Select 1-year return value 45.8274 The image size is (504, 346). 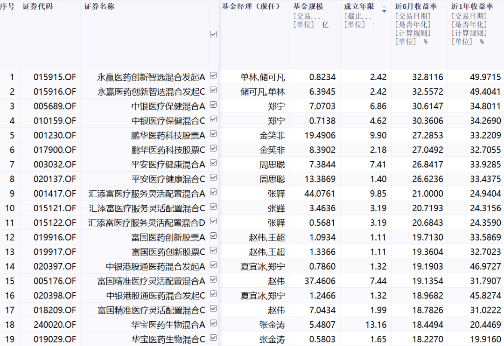pos(485,296)
